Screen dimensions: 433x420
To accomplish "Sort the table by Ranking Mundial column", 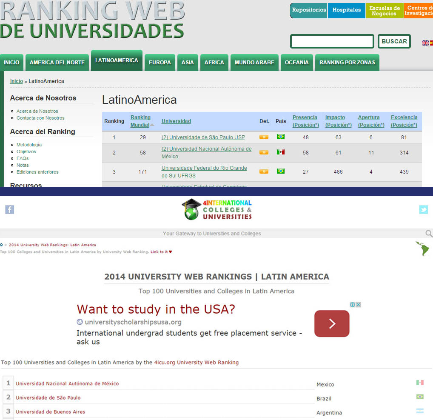I will [140, 121].
